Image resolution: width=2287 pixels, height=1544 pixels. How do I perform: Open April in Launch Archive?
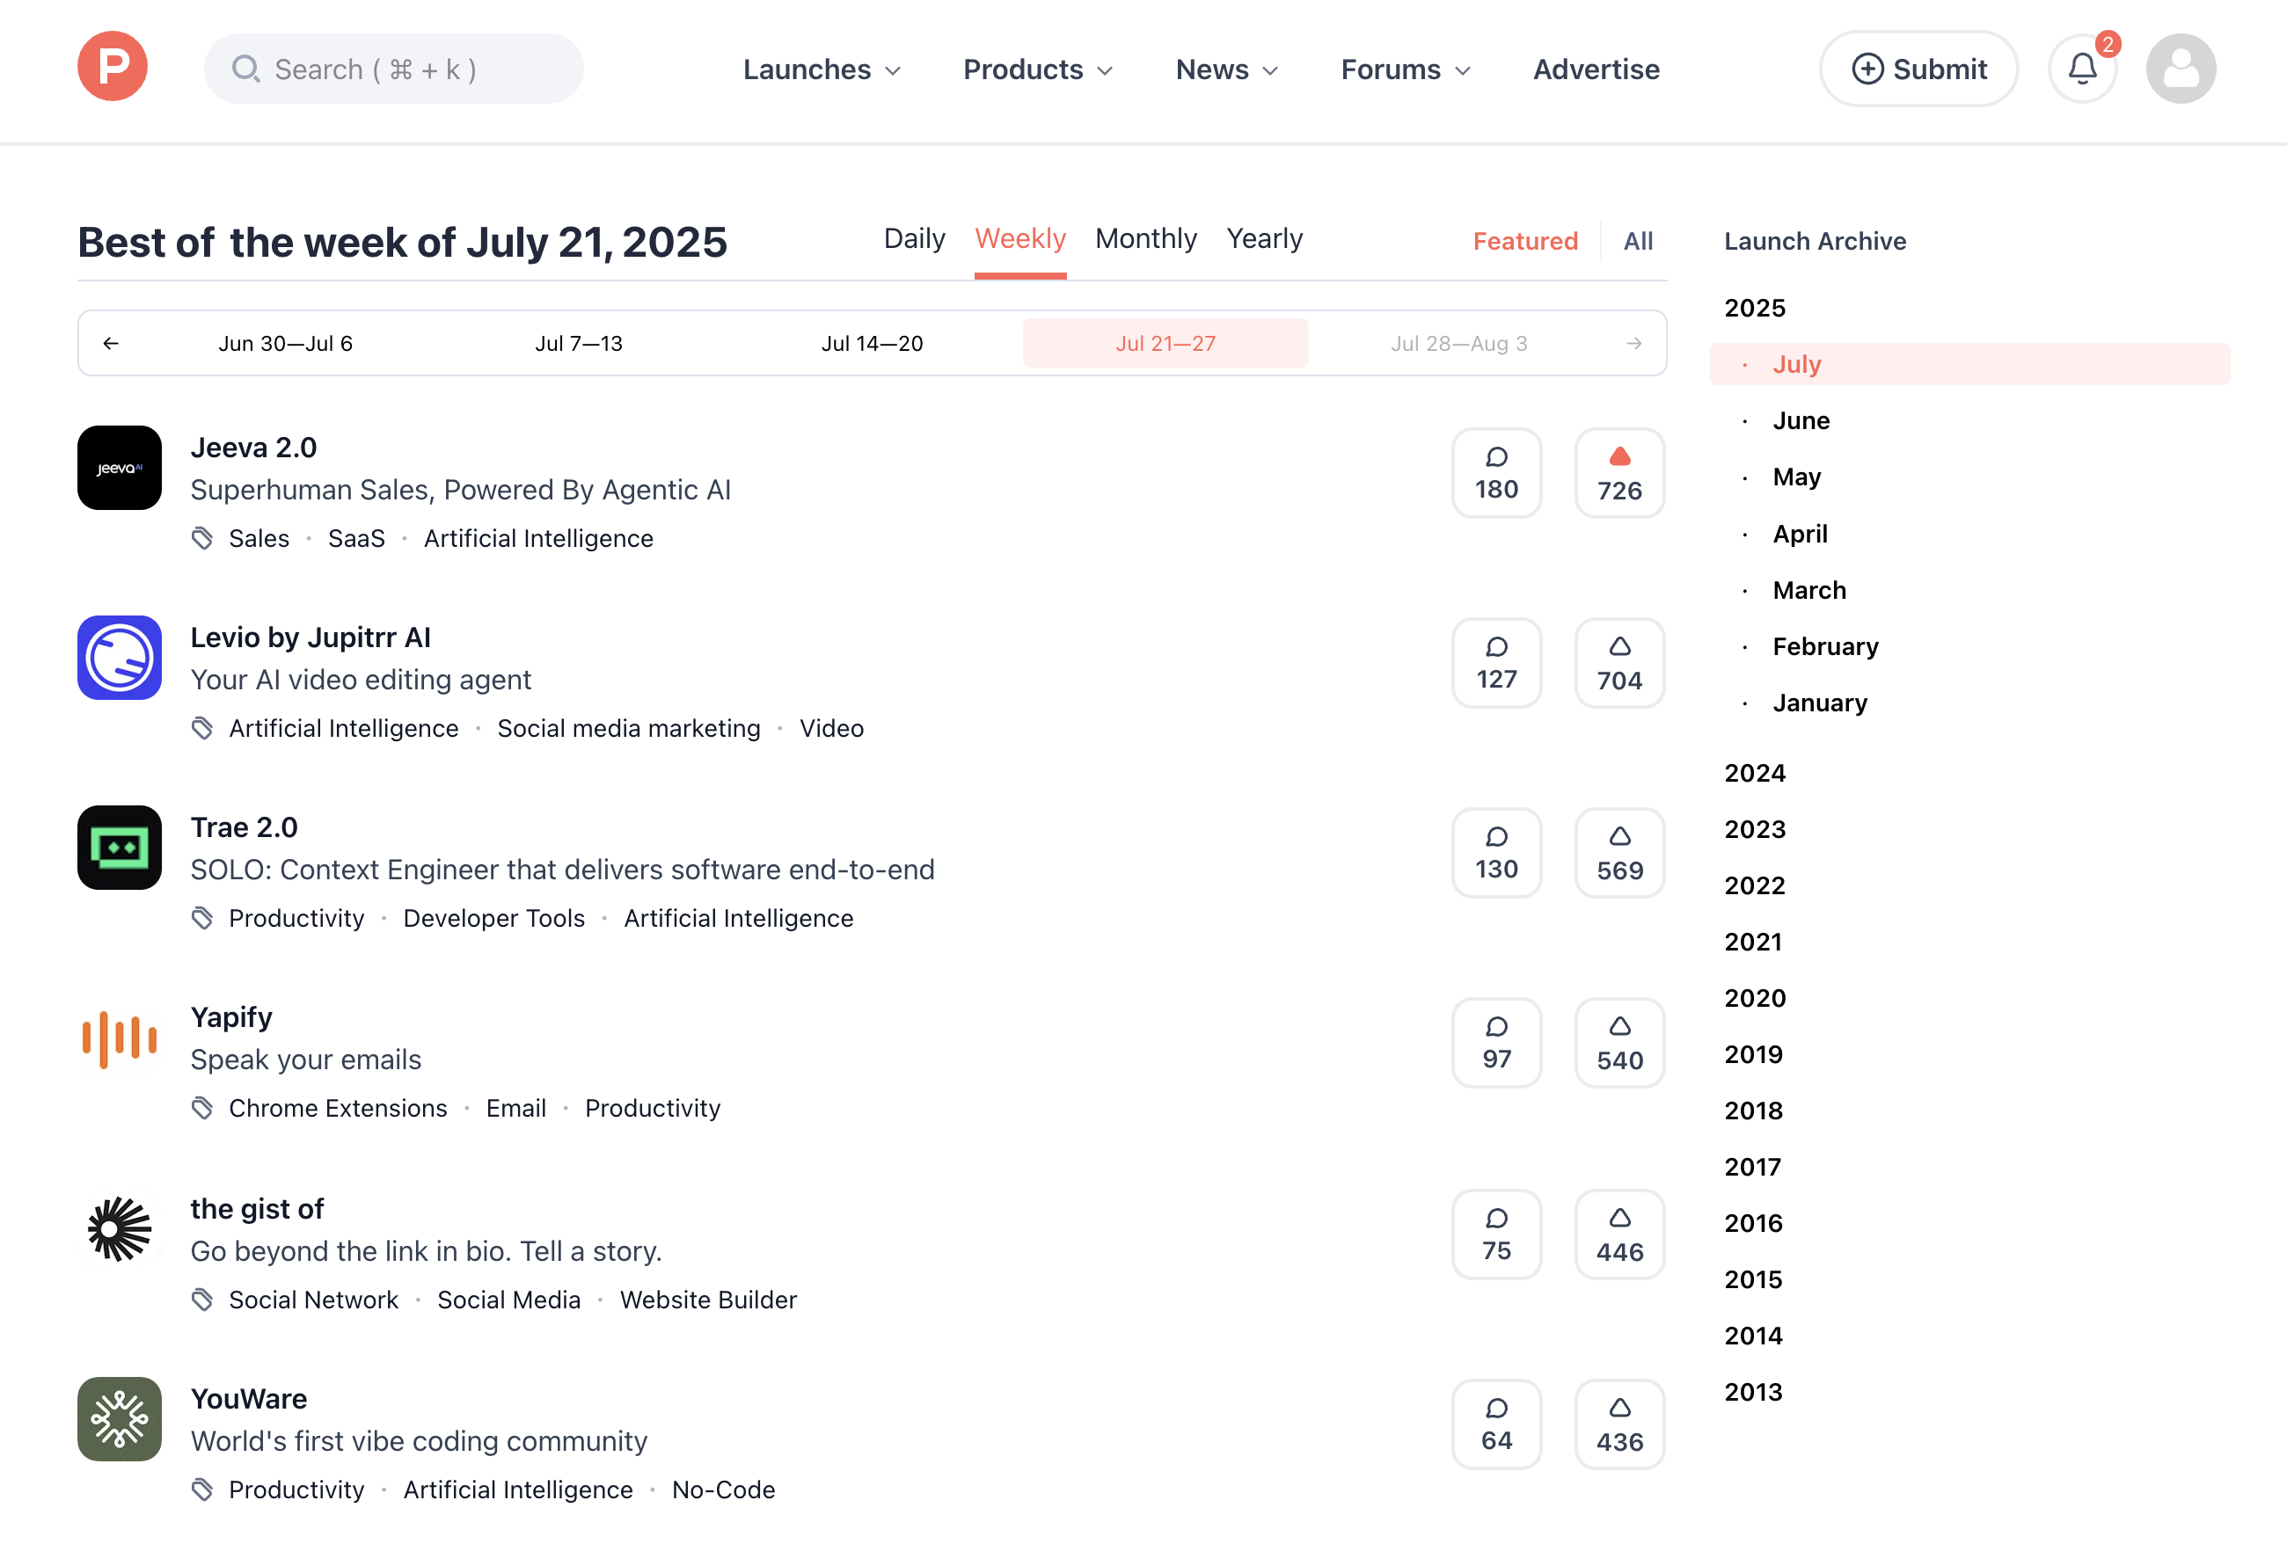point(1800,534)
